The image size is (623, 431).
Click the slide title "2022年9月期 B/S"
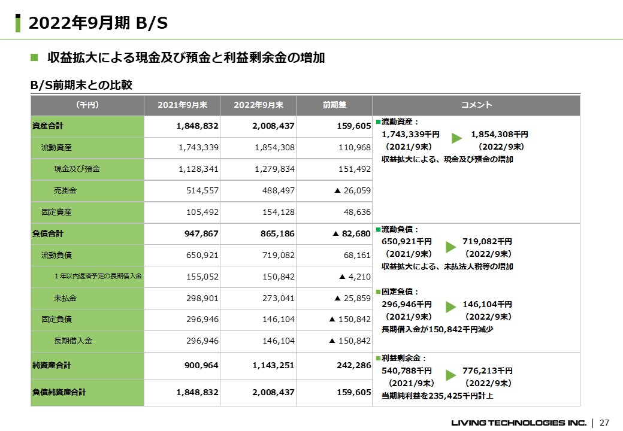tap(98, 23)
